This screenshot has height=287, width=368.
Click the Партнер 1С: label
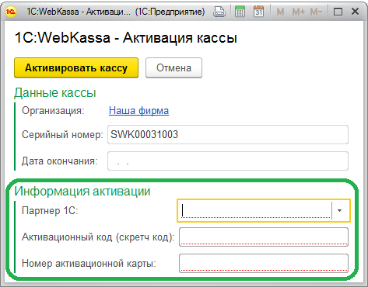click(50, 210)
